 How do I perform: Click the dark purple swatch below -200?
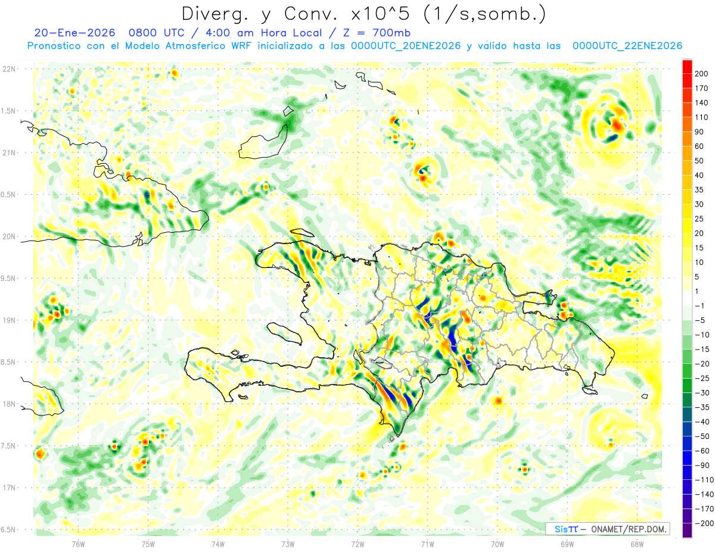687,531
